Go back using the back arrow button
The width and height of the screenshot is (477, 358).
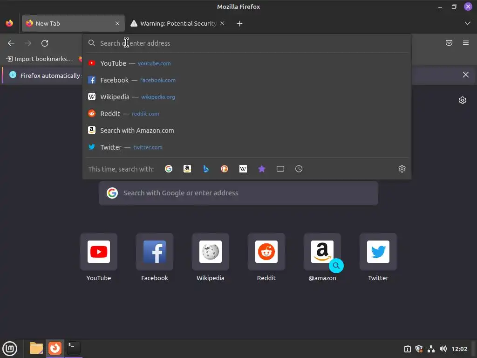pyautogui.click(x=11, y=43)
